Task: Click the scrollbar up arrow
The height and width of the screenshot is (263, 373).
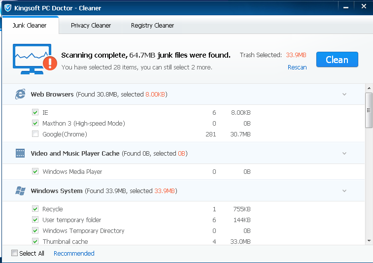Action: [369, 88]
